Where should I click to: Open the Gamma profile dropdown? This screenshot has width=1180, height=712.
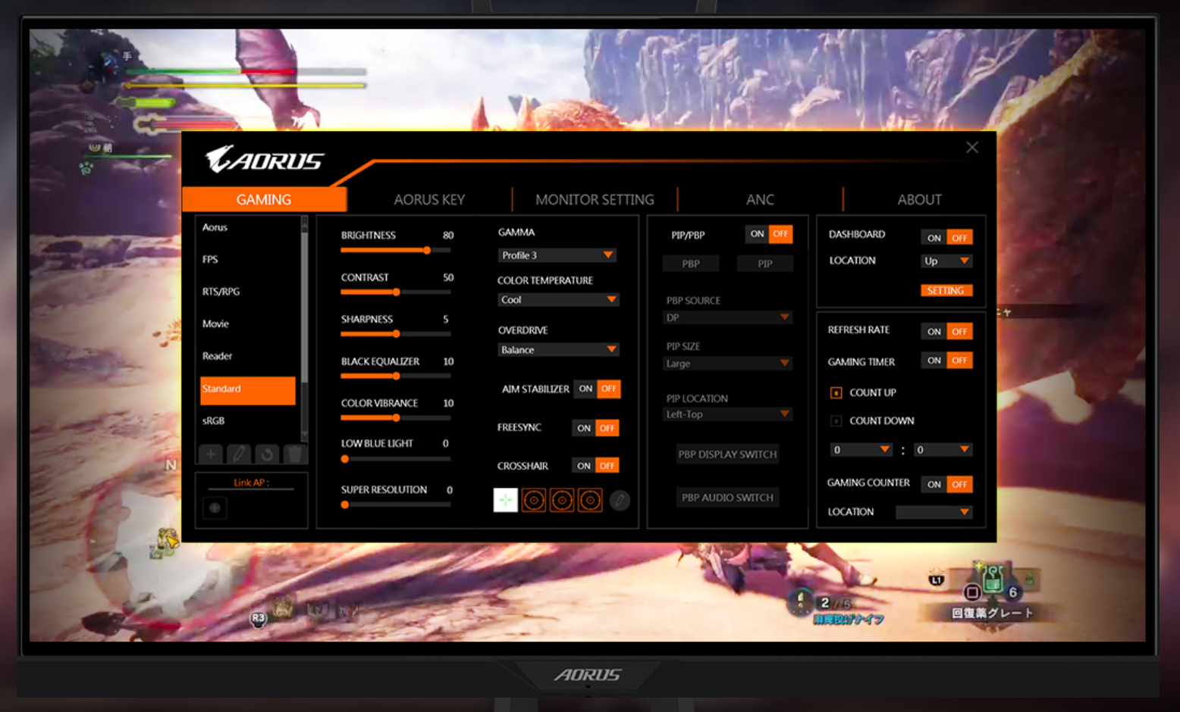click(557, 255)
